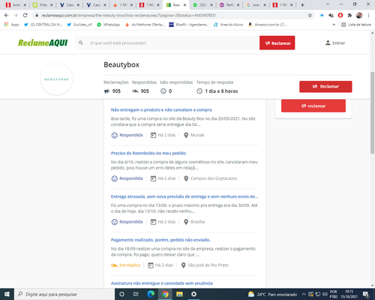Open Cortana circle in taskbar
Viewport: 375px width, 300px height.
[121, 294]
